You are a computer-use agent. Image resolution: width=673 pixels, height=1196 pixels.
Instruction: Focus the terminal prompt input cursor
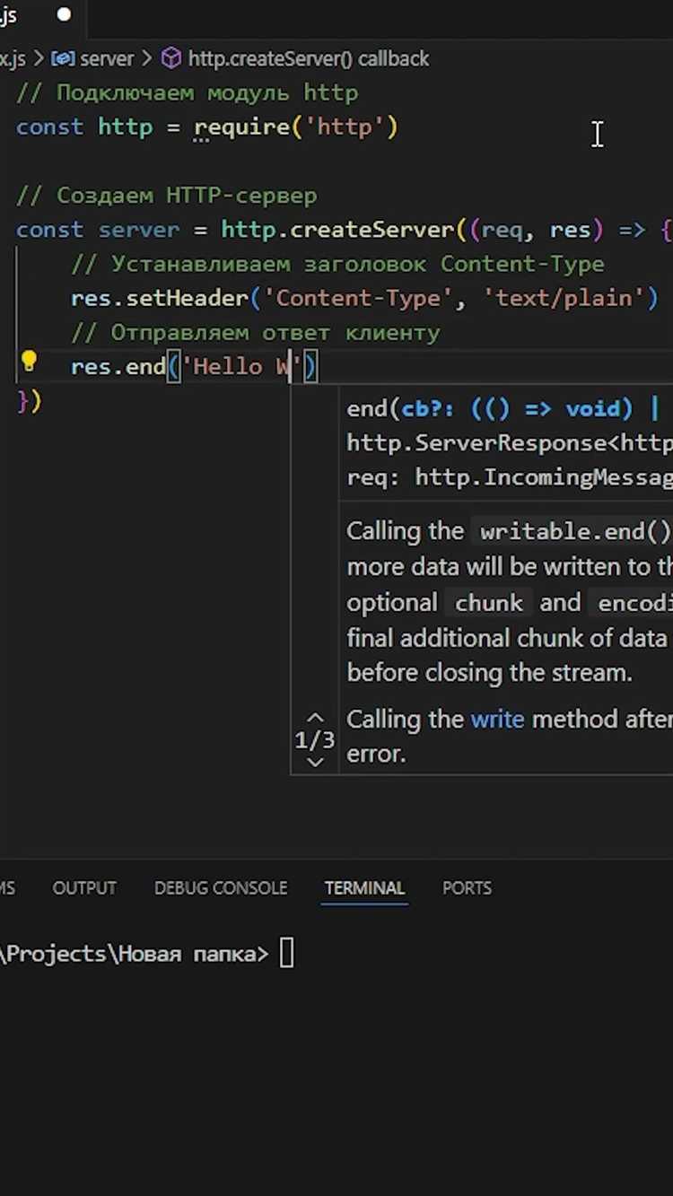click(x=286, y=954)
